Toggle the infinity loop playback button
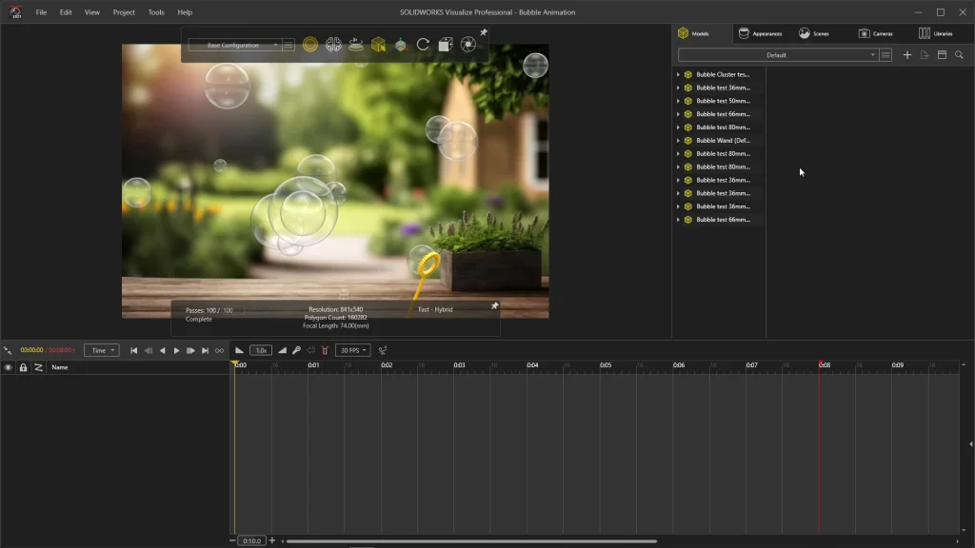This screenshot has width=975, height=548. (219, 351)
